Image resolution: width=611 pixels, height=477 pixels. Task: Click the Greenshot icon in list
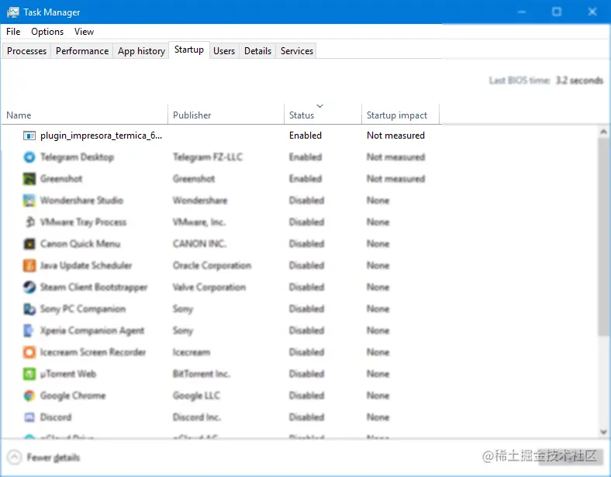(x=29, y=179)
